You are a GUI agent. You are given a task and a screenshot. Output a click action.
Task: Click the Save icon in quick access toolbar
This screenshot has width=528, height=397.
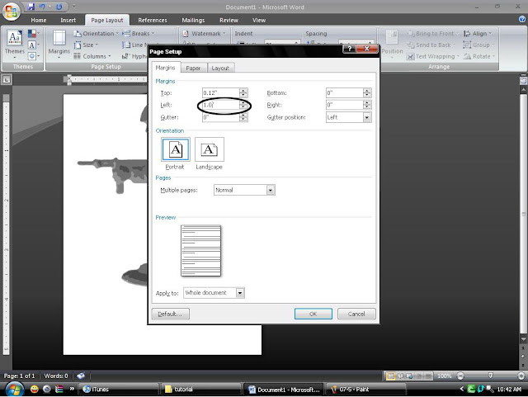tap(31, 7)
